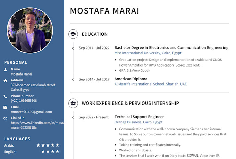236x159 pixels.
Task: Click the house icon beside Address
Action: 6,81
